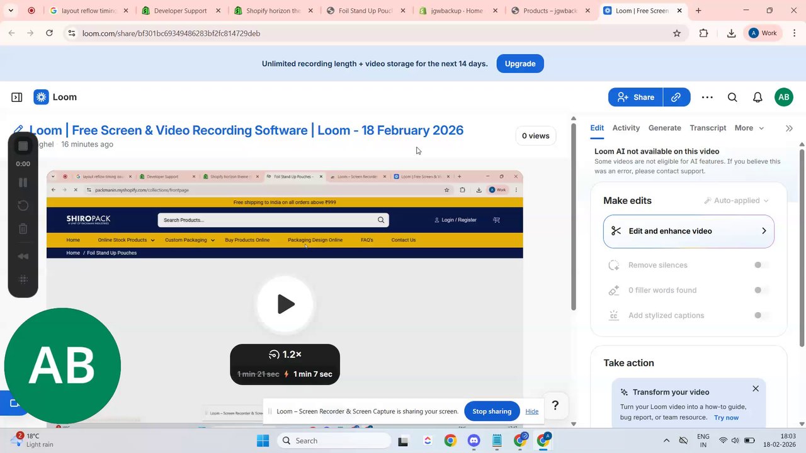Open Chrome extensions puzzle icon
The height and width of the screenshot is (453, 806).
[x=704, y=33]
